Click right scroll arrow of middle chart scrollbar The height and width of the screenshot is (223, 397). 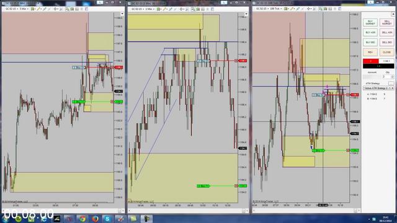point(247,211)
